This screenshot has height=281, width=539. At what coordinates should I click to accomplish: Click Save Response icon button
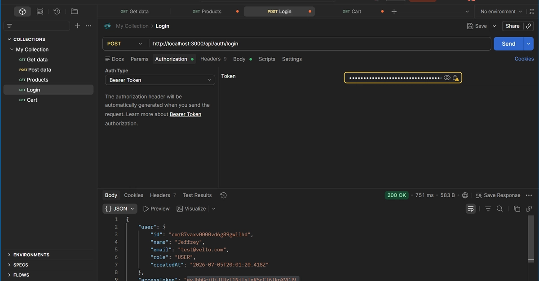coord(498,195)
